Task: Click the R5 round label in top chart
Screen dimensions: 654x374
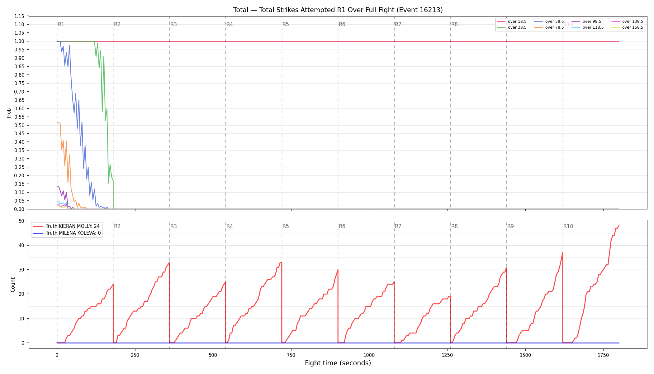Action: click(x=286, y=24)
